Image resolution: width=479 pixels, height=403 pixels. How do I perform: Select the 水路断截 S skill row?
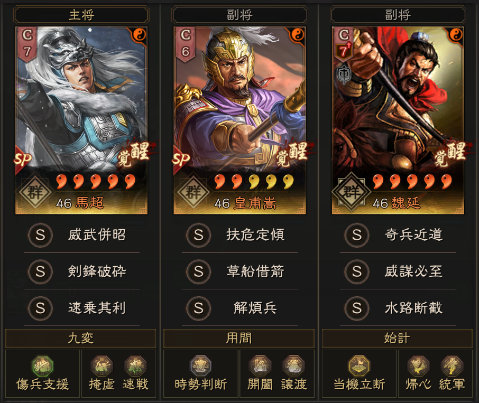tap(398, 308)
